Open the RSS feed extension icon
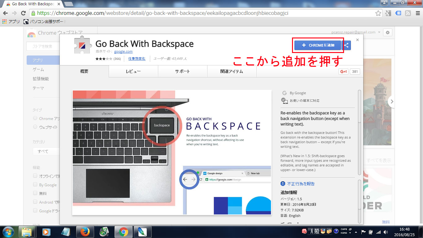 pos(408,13)
